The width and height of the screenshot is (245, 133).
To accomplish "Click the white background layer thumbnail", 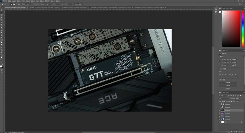I will click(x=223, y=122).
